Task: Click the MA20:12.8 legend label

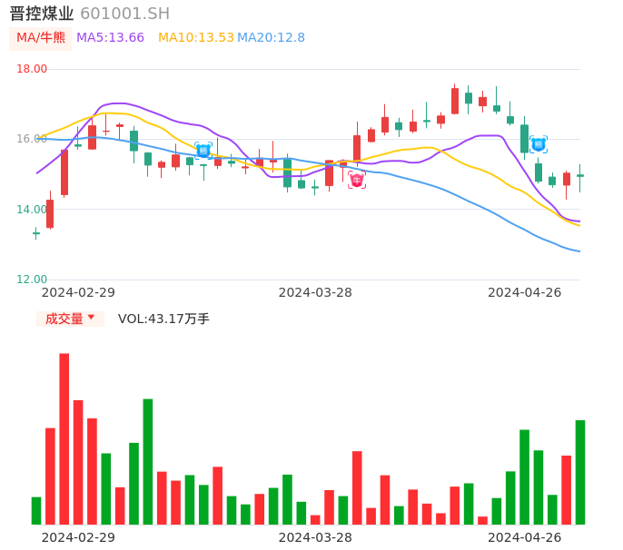Action: pos(271,38)
